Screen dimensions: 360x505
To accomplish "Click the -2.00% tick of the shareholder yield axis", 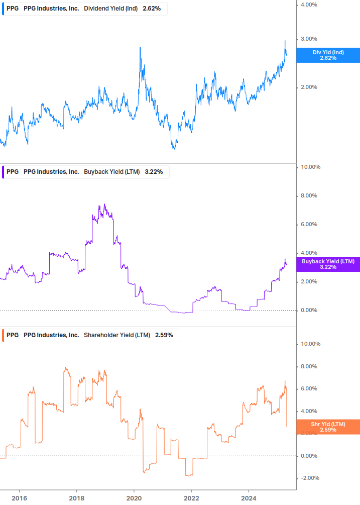I will click(x=310, y=478).
